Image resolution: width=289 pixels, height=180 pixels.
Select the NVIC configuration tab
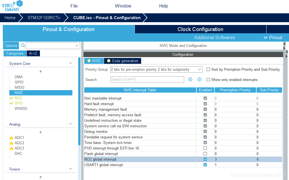pos(94,61)
